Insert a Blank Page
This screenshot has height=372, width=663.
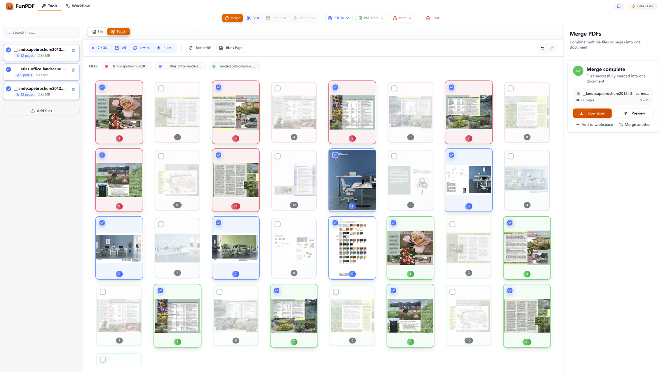pos(230,48)
